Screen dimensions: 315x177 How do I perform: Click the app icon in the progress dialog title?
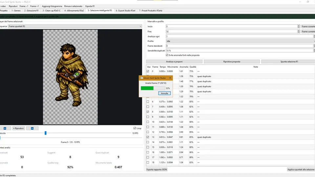(x=141, y=78)
